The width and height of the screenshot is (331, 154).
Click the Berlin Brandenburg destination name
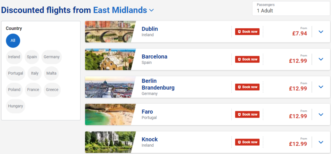click(158, 84)
